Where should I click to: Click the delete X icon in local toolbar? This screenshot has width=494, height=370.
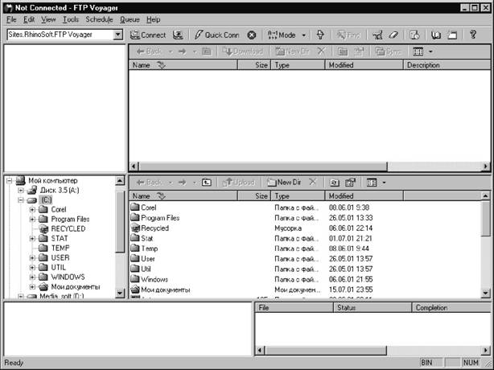tap(313, 183)
